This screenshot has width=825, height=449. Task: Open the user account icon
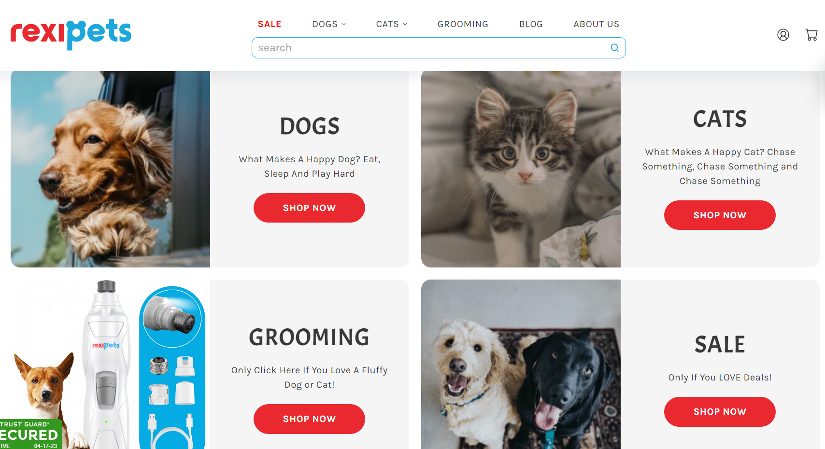pyautogui.click(x=783, y=35)
